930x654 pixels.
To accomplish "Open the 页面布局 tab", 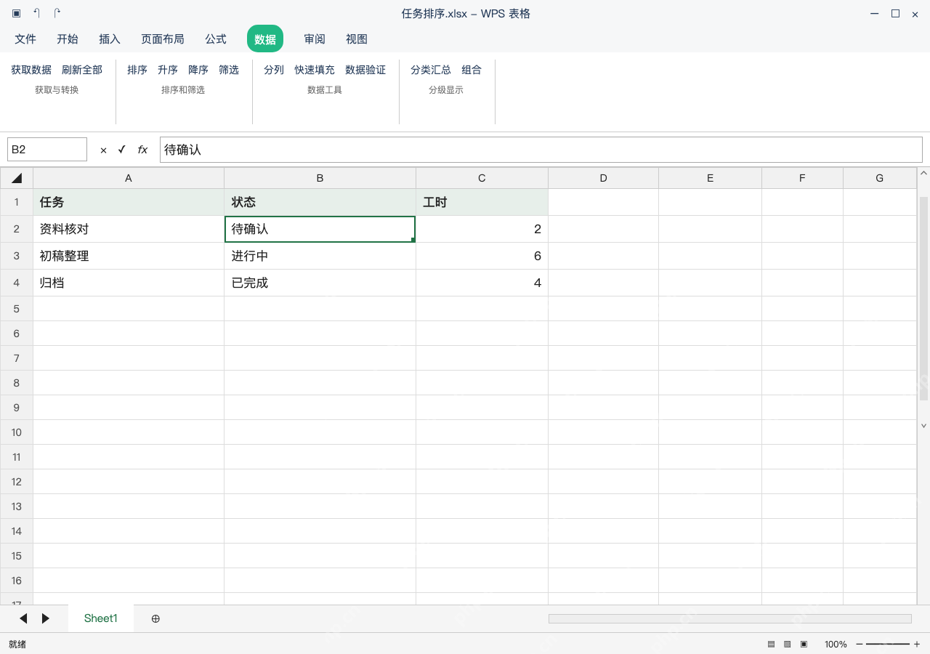I will coord(163,39).
